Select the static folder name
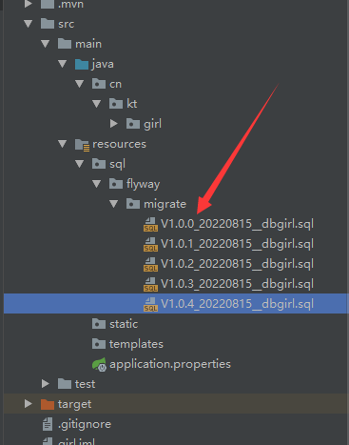 pyautogui.click(x=124, y=324)
